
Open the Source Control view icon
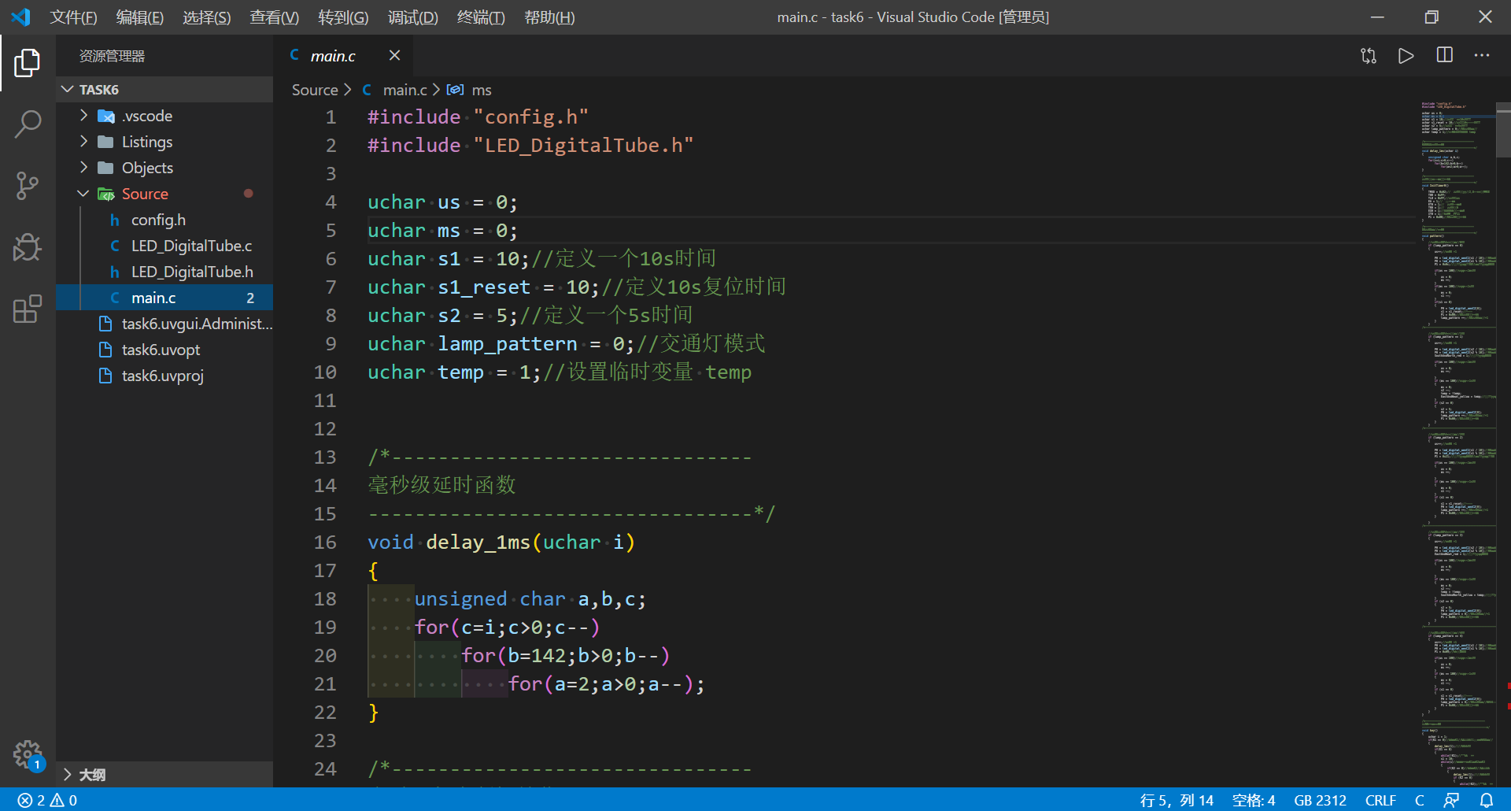28,186
